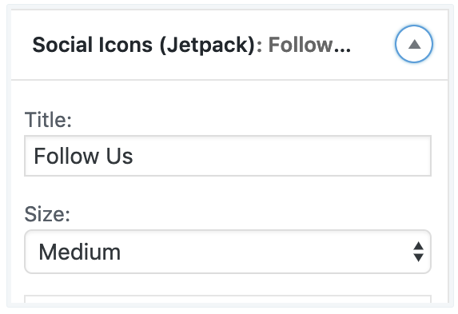Click the "Follow Us" text inside the Title field
The width and height of the screenshot is (458, 314).
[x=83, y=156]
